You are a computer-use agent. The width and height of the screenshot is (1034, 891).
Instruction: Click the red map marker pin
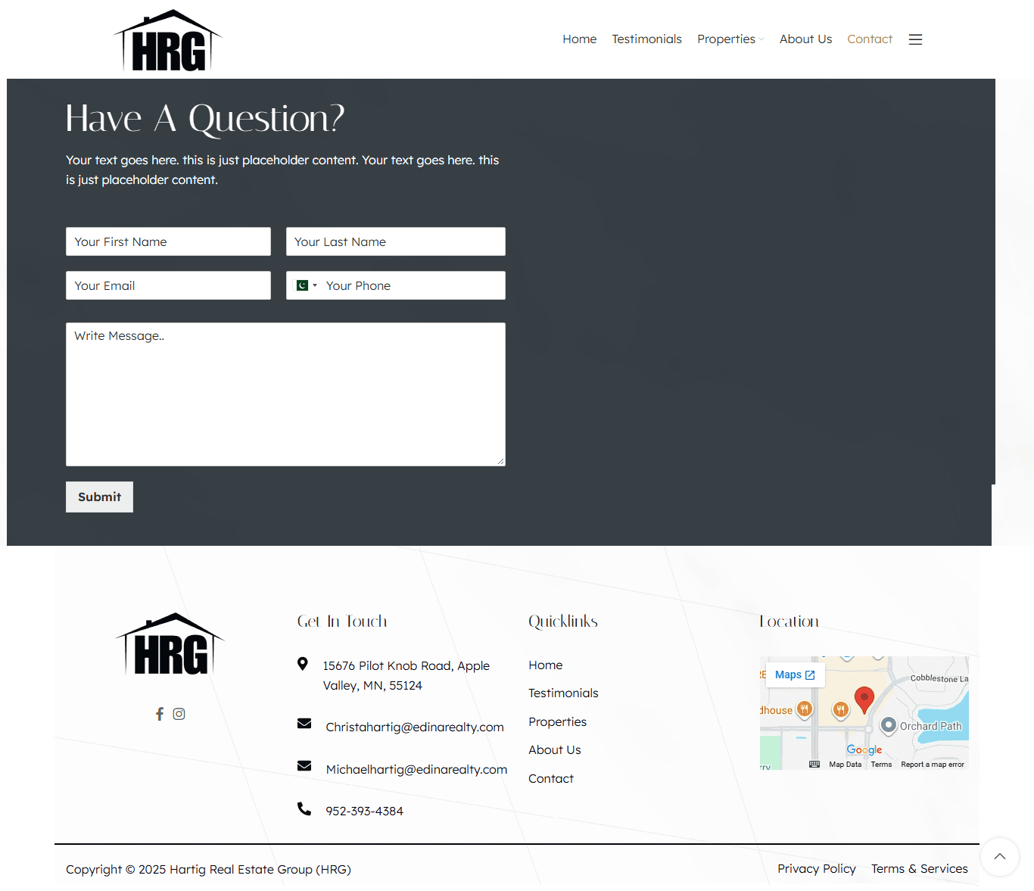pos(864,700)
